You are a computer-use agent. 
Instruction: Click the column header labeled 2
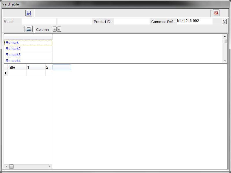49,67
